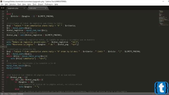This screenshot has height=95, width=169.
Task: Close the index.php tab
Action: click(45, 8)
